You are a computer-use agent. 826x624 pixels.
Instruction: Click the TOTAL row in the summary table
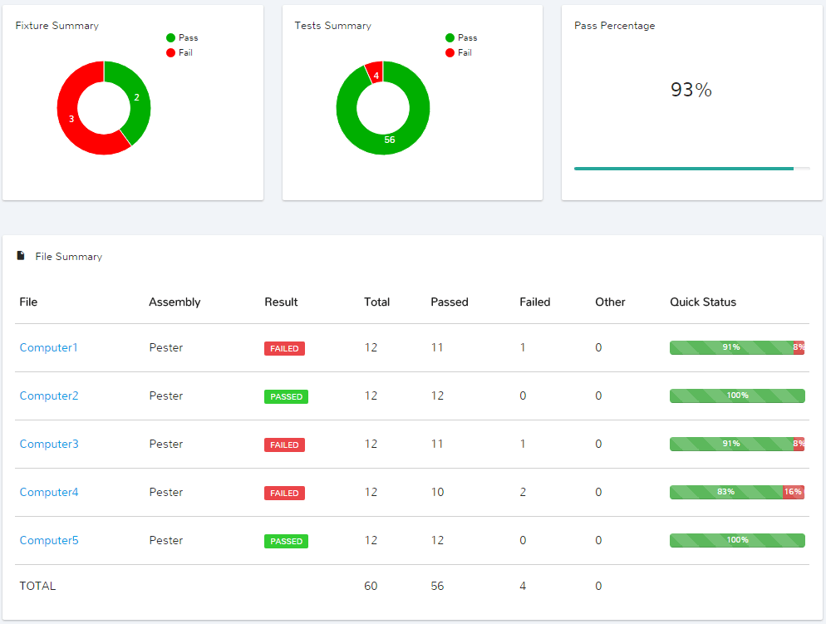coord(37,586)
